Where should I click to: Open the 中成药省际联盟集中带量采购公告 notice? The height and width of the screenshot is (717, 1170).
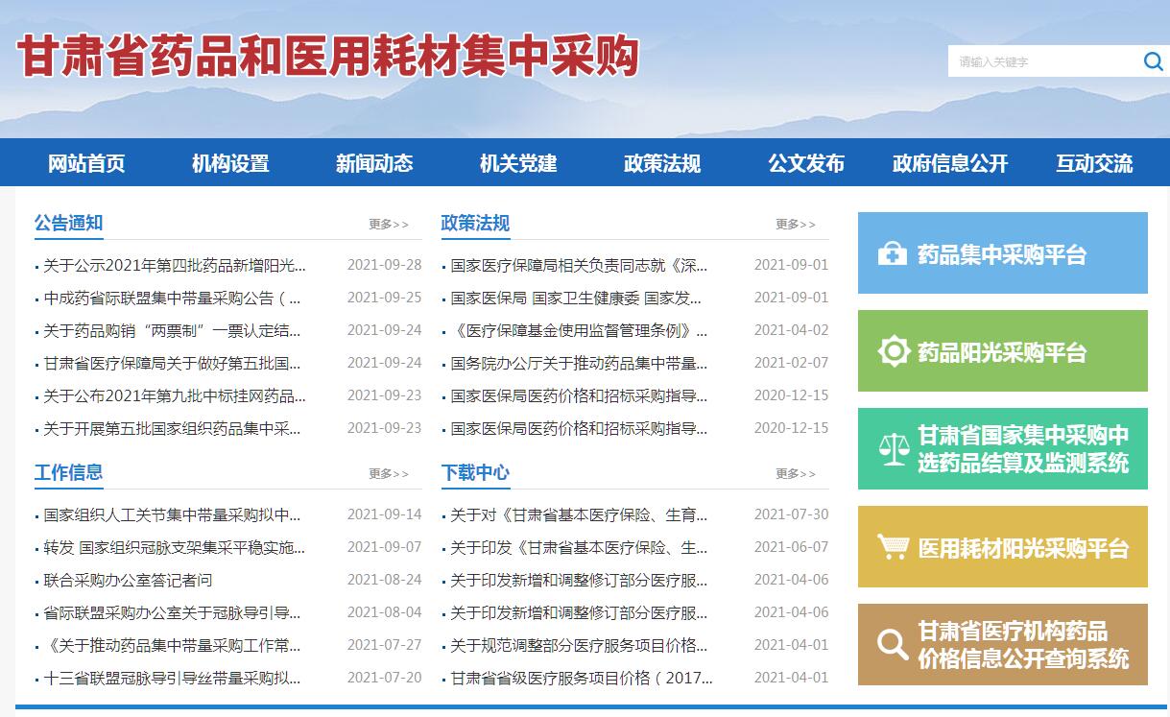(x=173, y=298)
